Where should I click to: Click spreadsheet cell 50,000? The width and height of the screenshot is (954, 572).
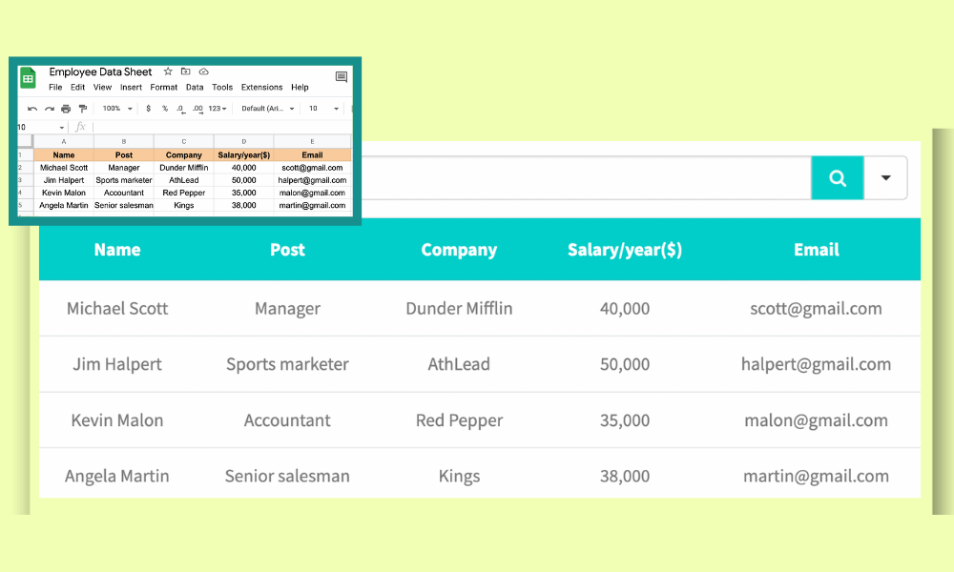(x=244, y=180)
